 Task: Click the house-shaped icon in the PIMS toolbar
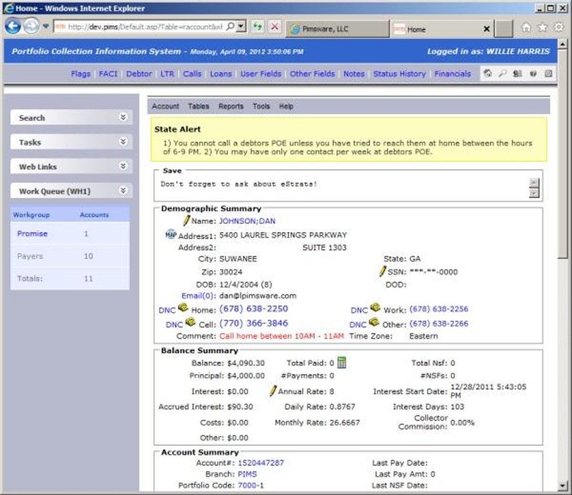pyautogui.click(x=487, y=73)
